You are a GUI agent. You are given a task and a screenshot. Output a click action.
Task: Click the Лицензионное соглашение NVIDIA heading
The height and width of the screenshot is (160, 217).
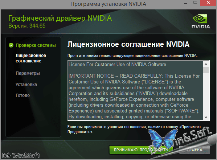(128, 44)
